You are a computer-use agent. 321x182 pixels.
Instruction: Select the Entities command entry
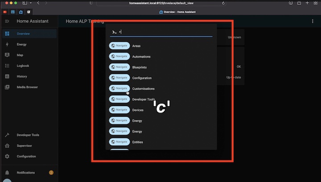pos(161,142)
